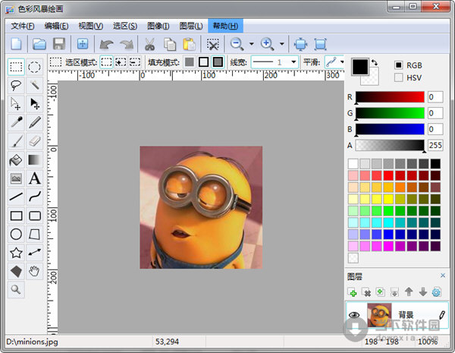Select the hand pan tool
455x353 pixels.
pyautogui.click(x=35, y=271)
